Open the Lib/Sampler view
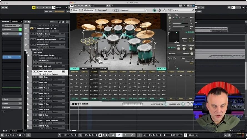 (89, 10)
